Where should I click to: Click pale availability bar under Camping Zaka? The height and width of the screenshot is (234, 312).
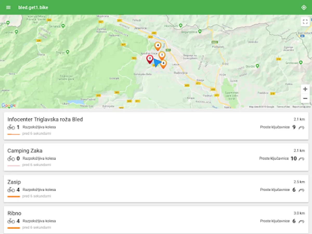click(x=14, y=166)
